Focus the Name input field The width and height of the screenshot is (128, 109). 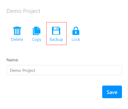[x=64, y=70]
